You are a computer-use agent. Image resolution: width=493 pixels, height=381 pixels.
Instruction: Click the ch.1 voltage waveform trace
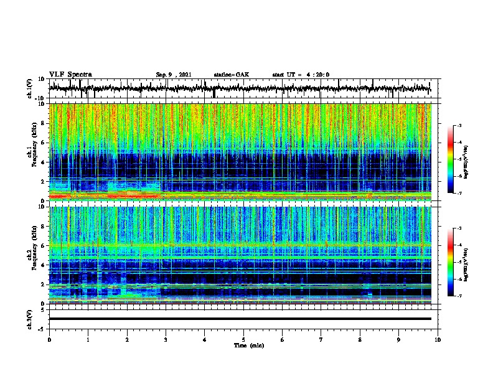pos(240,88)
